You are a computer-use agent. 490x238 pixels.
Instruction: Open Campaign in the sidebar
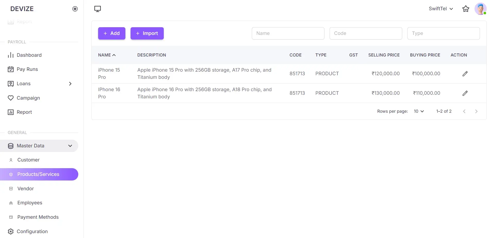39,98
